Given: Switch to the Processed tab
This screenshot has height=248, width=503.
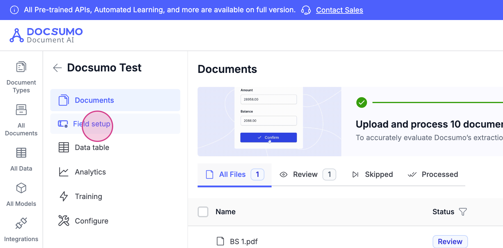Looking at the screenshot, I should [433, 174].
